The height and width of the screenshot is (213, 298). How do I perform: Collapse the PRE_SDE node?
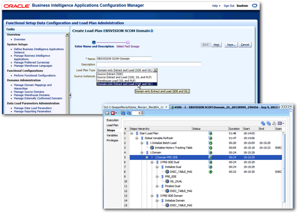tap(157, 177)
